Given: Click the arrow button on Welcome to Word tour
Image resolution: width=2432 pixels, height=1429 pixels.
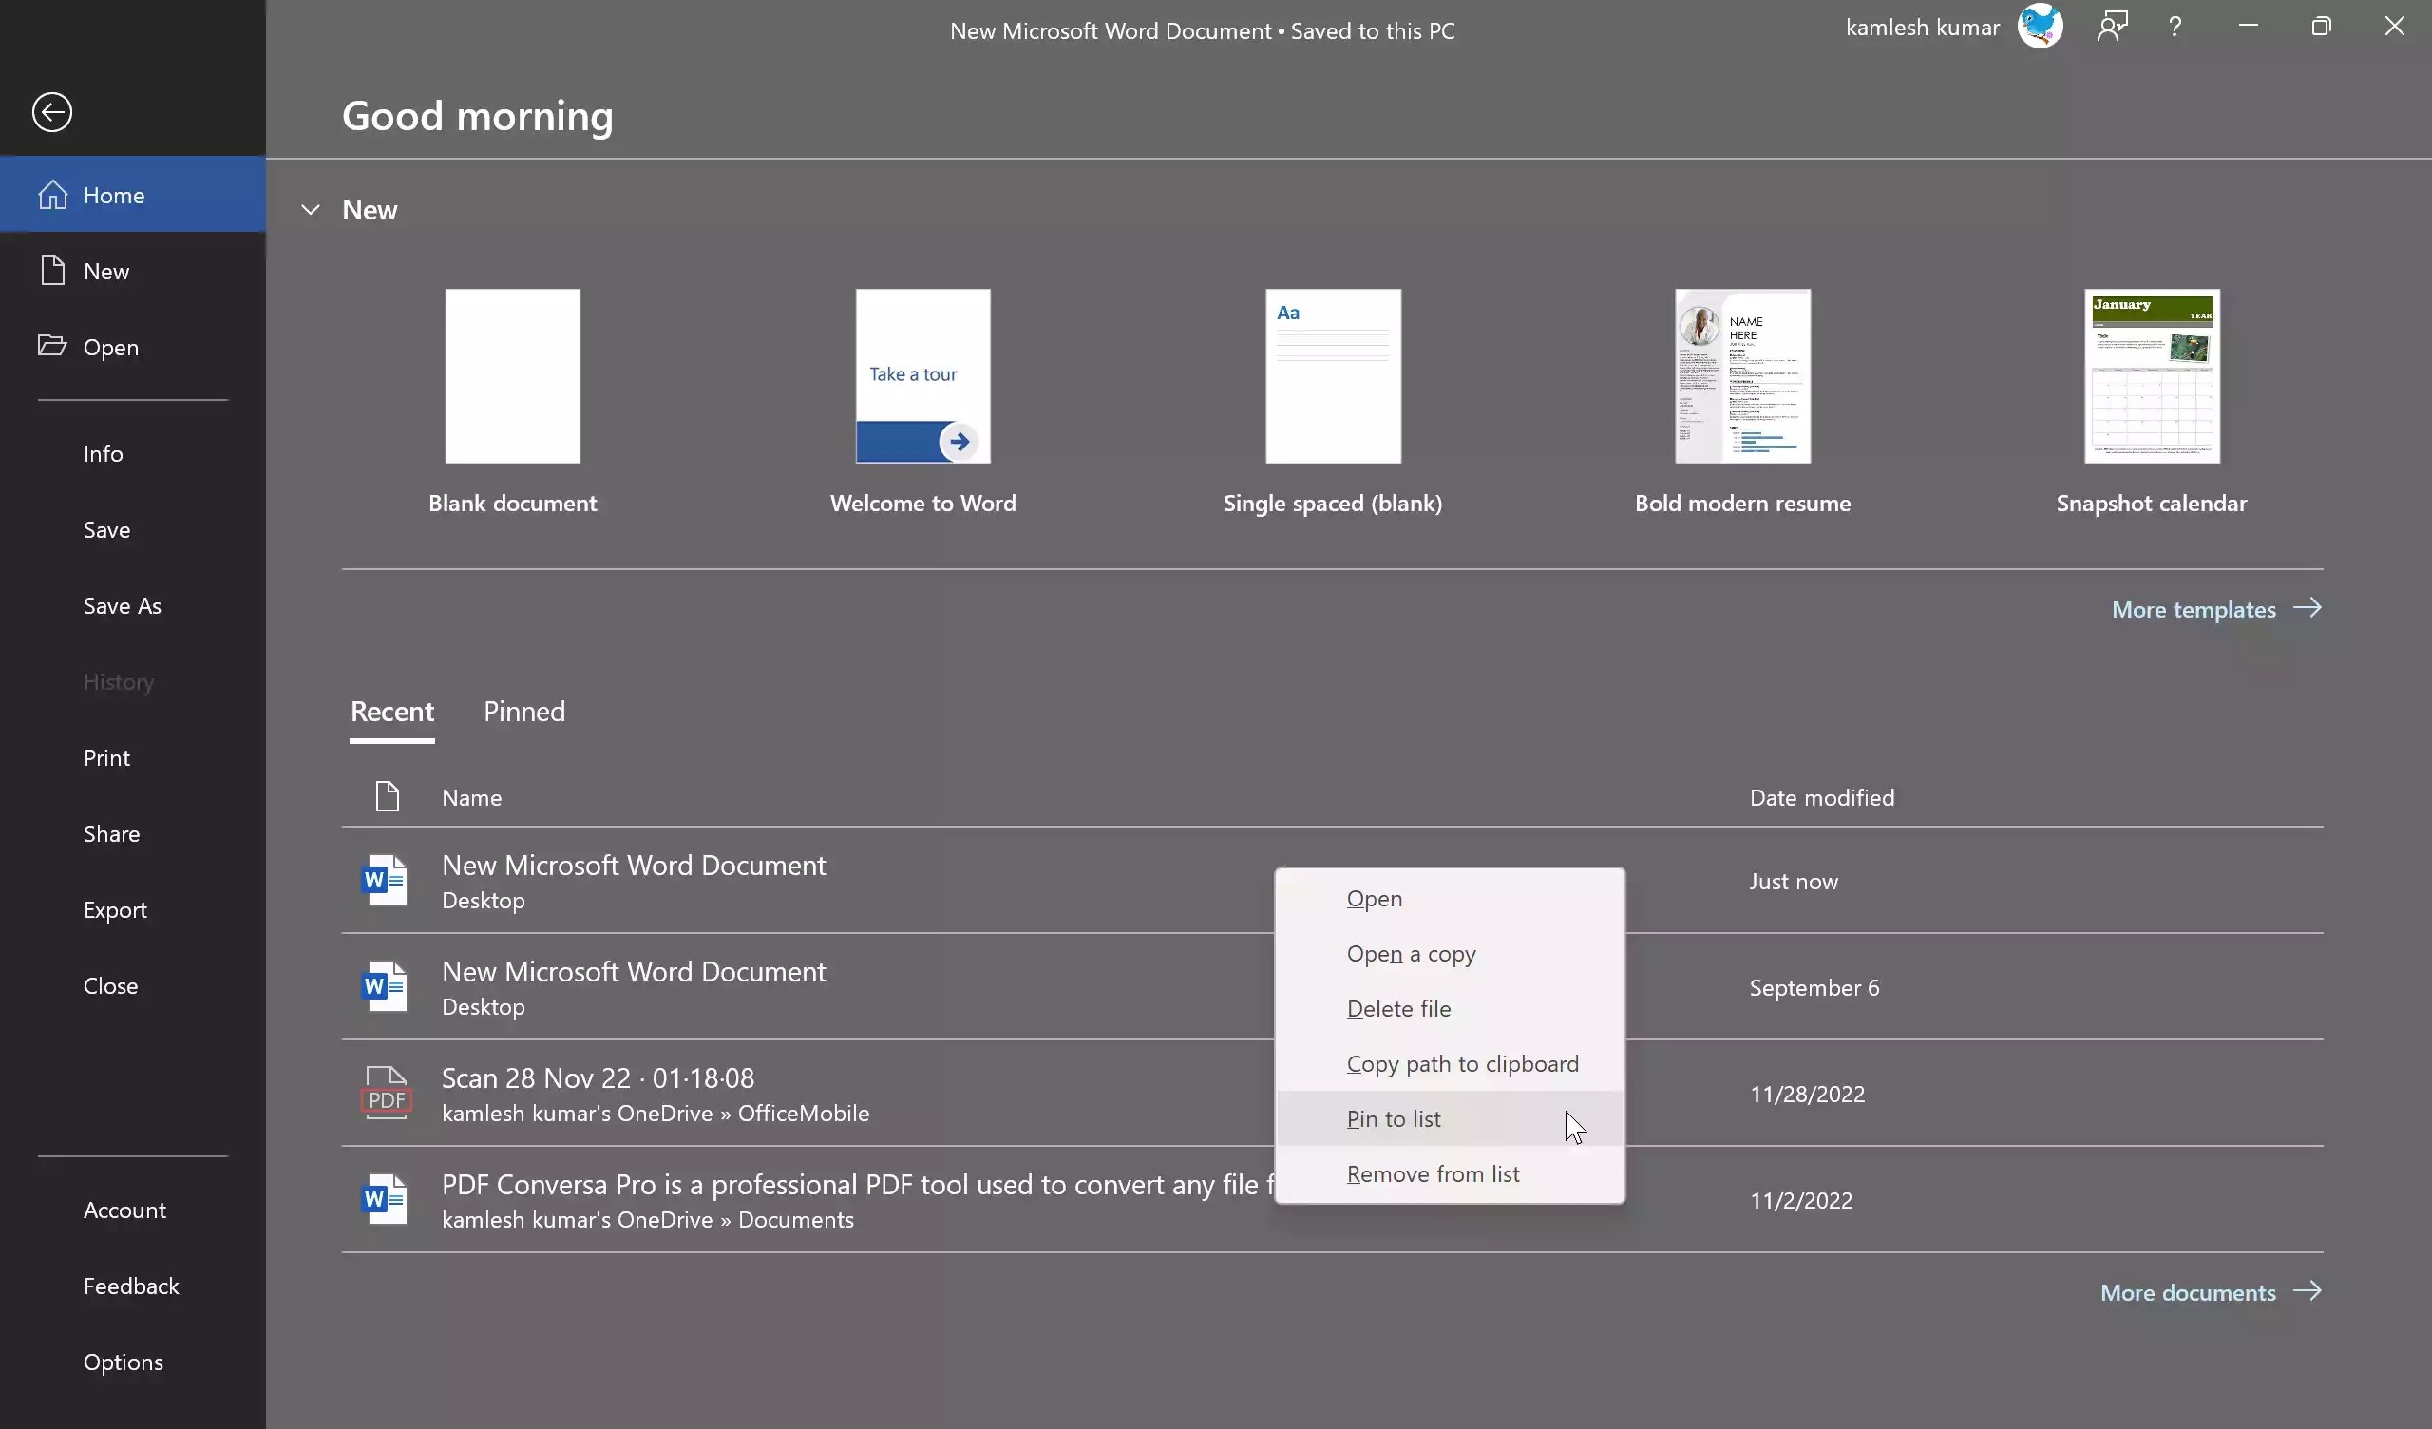Looking at the screenshot, I should coord(959,441).
